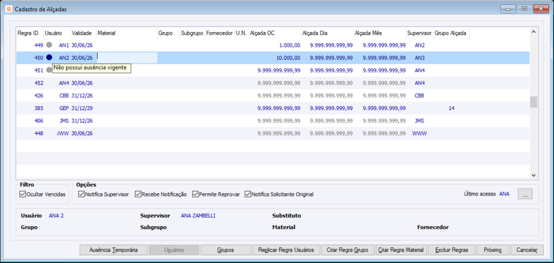Click the scroll-down arrow of the rules list
The width and height of the screenshot is (554, 263).
tap(534, 174)
